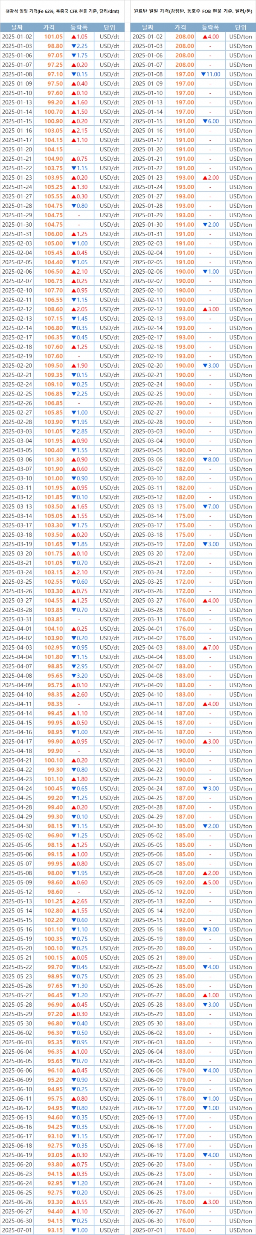Click the ▼8.00 coking coal change on 2025-03-06
Screen dimensions: 256x1235
(x=210, y=459)
